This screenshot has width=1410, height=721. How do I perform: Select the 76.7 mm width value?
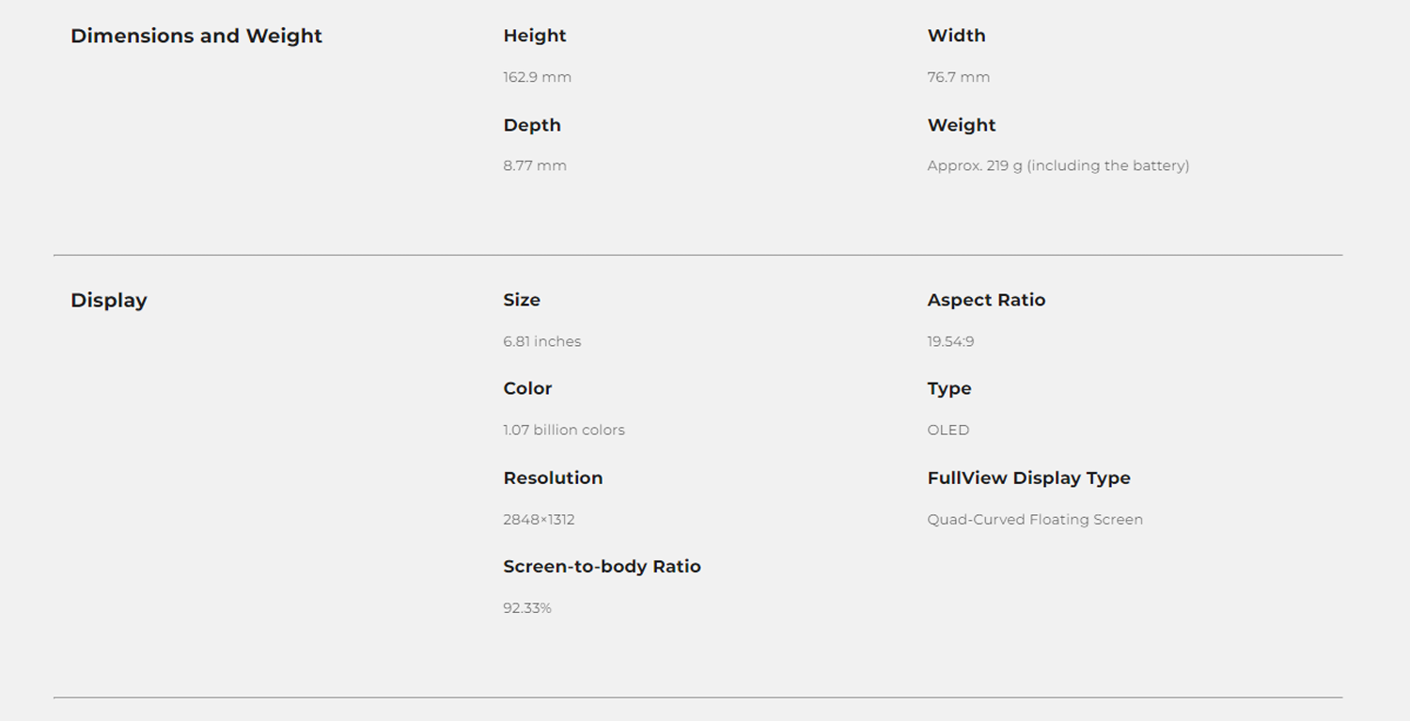958,77
